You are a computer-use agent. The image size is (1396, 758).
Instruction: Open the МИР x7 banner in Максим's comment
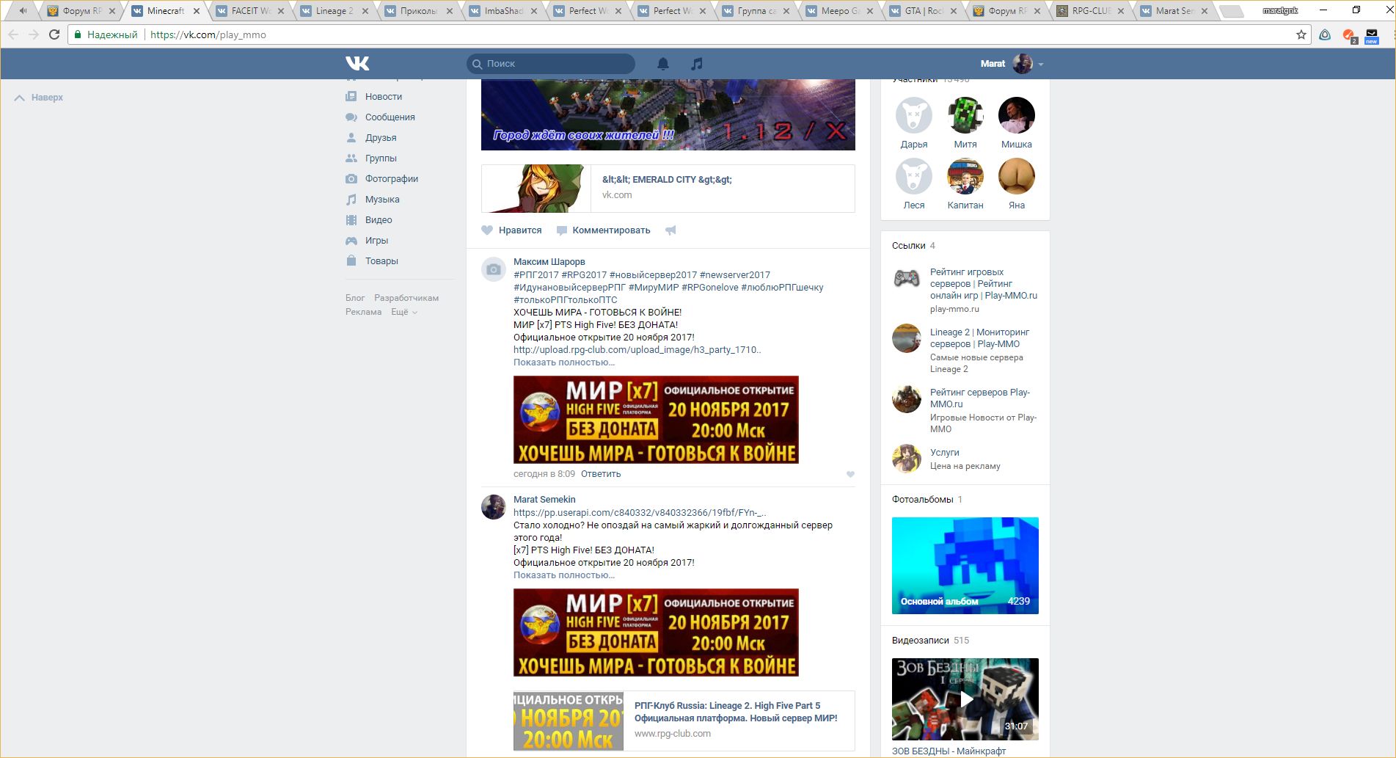(656, 420)
